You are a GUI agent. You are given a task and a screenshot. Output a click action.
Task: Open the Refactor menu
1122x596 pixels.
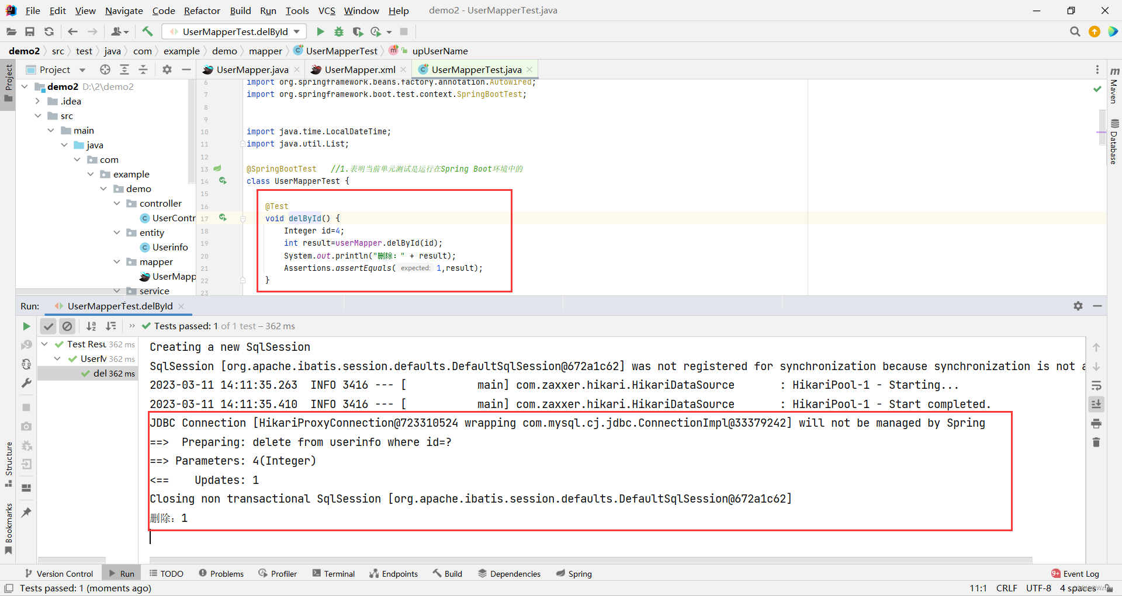[x=202, y=11]
